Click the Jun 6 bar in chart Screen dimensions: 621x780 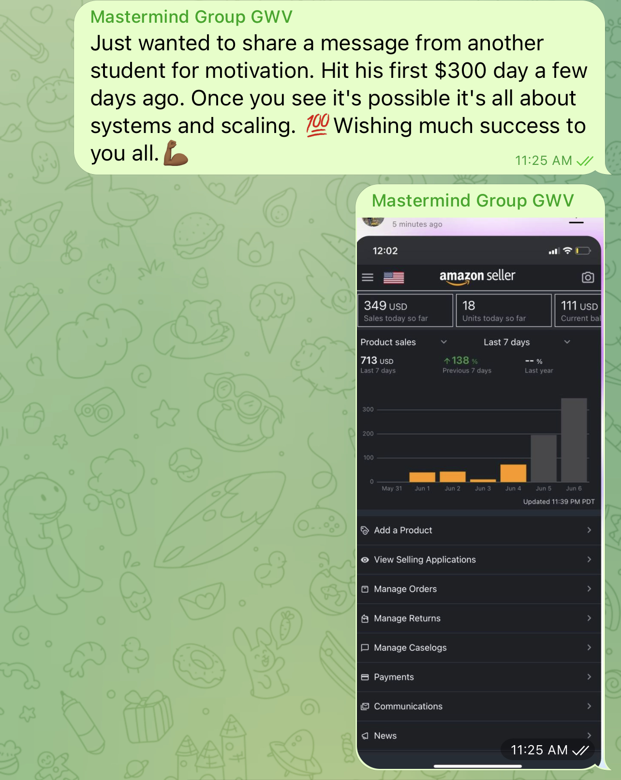point(574,440)
